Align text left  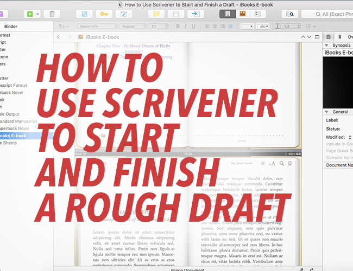207,27
